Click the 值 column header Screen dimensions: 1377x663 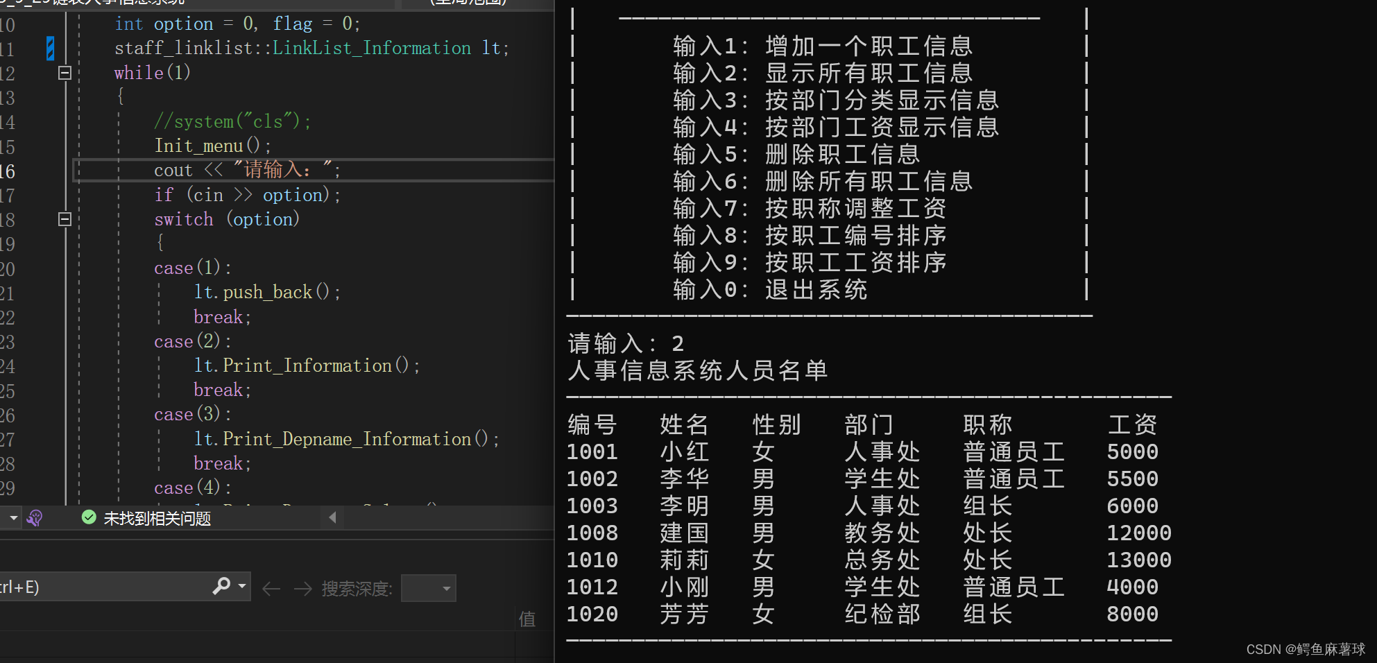coord(527,619)
